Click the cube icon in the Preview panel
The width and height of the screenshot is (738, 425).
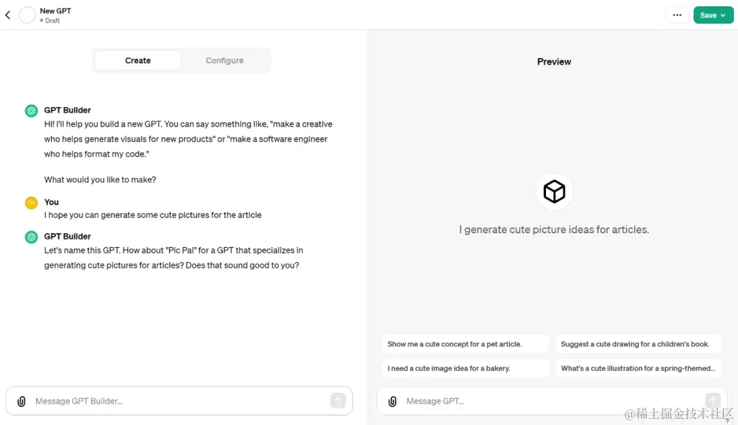[554, 191]
